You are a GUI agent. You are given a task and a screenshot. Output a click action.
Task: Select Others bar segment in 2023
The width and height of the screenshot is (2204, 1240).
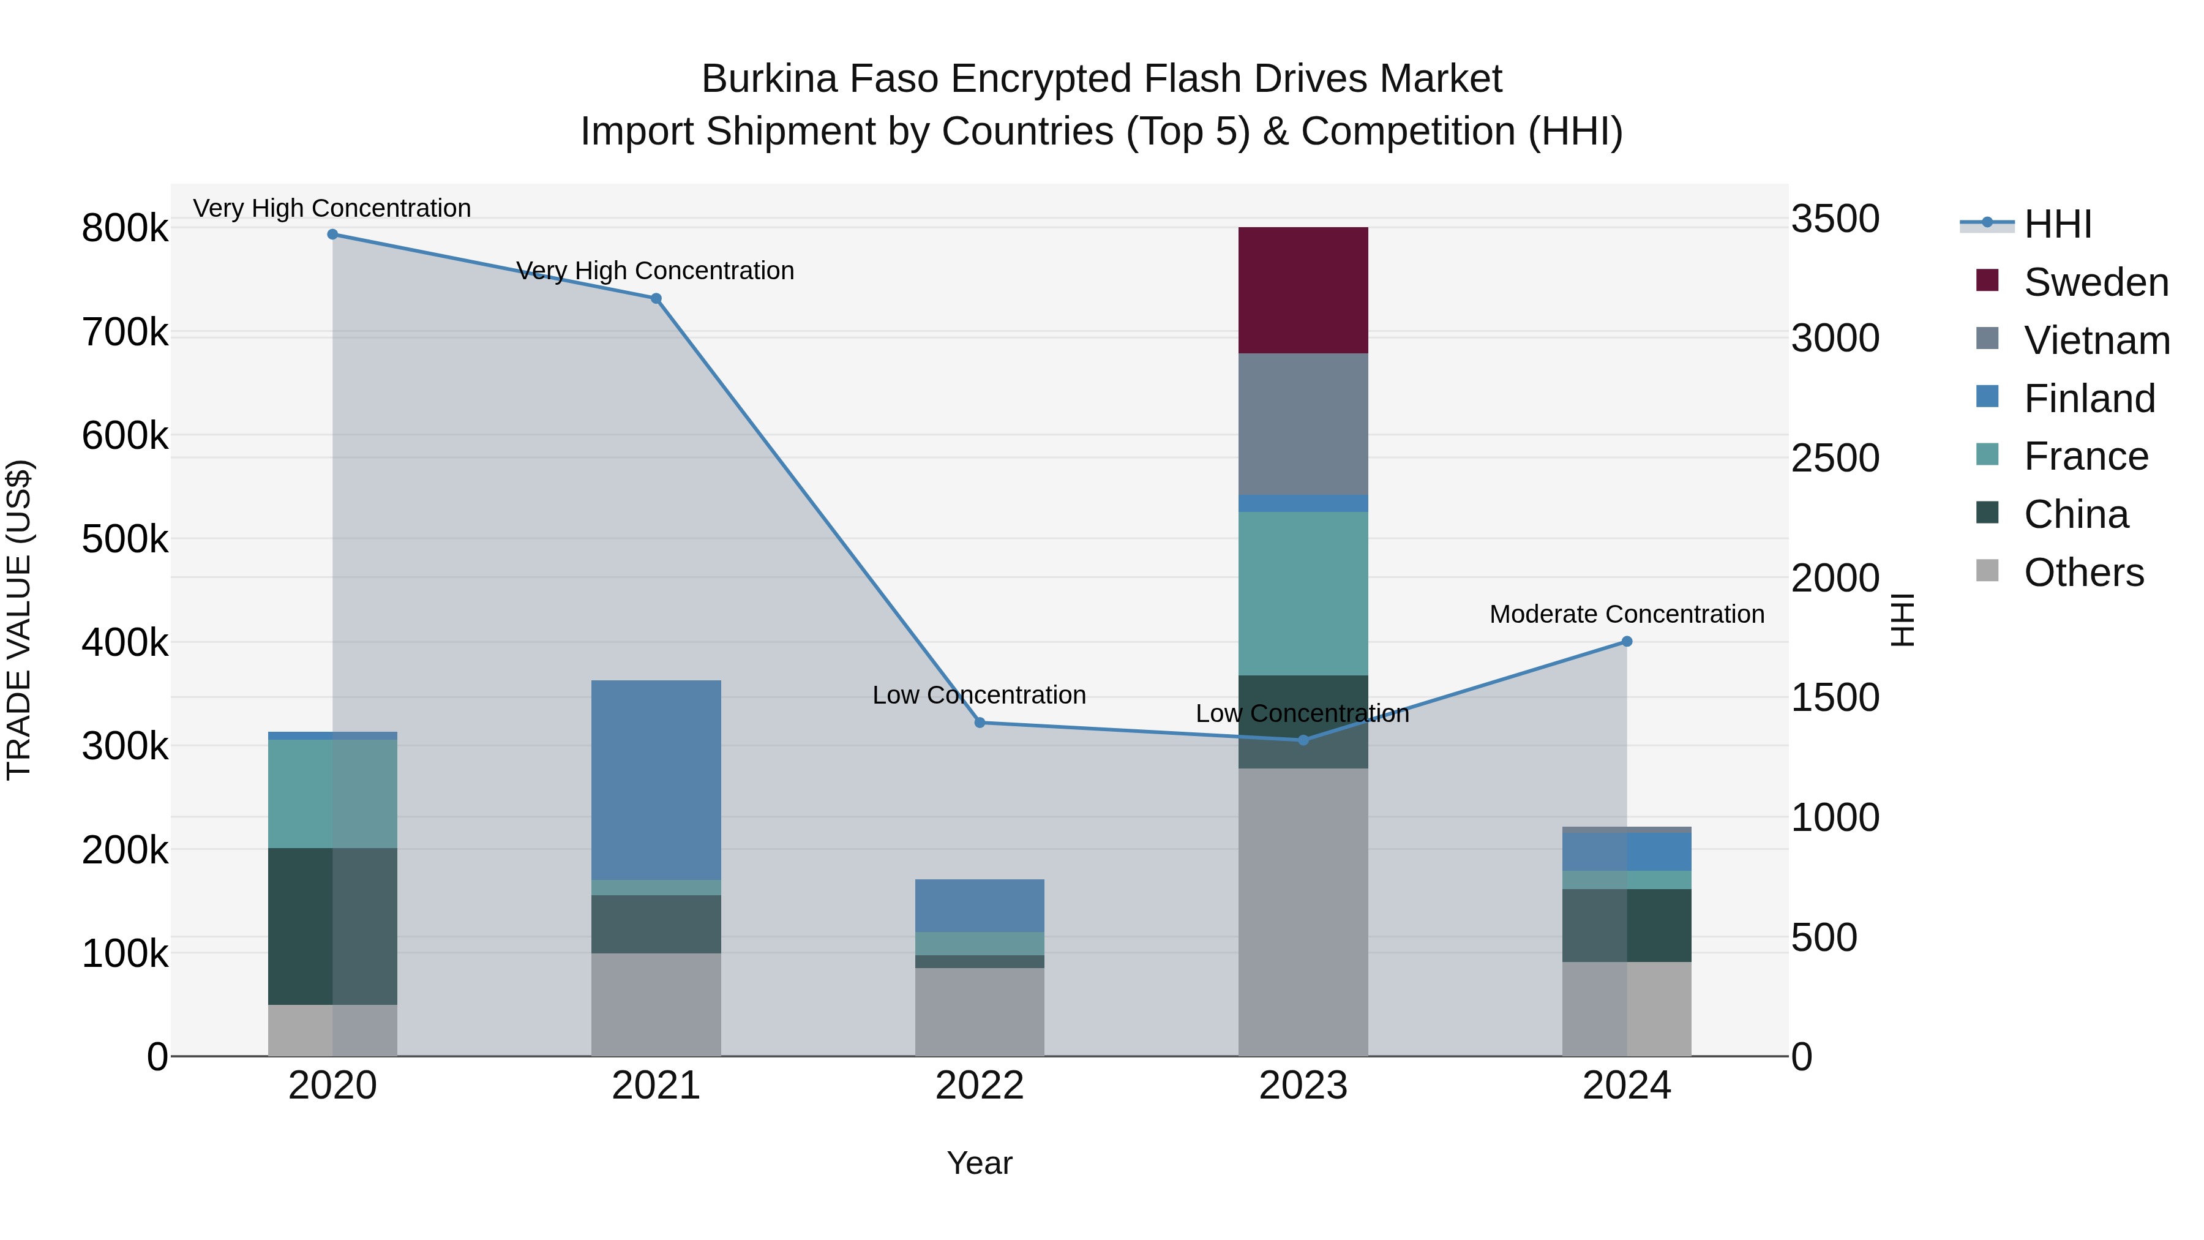pyautogui.click(x=1304, y=912)
